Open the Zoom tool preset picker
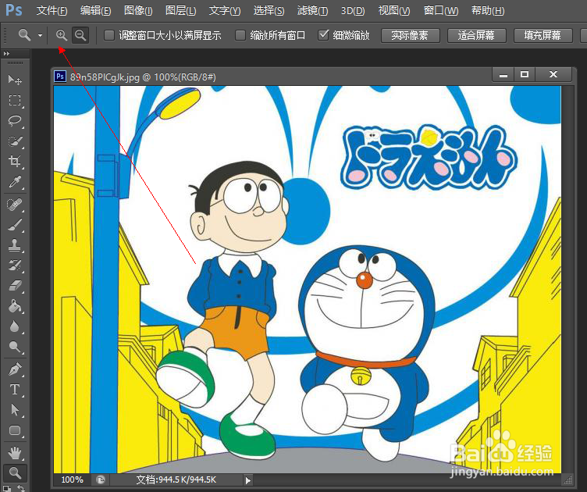This screenshot has height=492, width=587. [40, 36]
